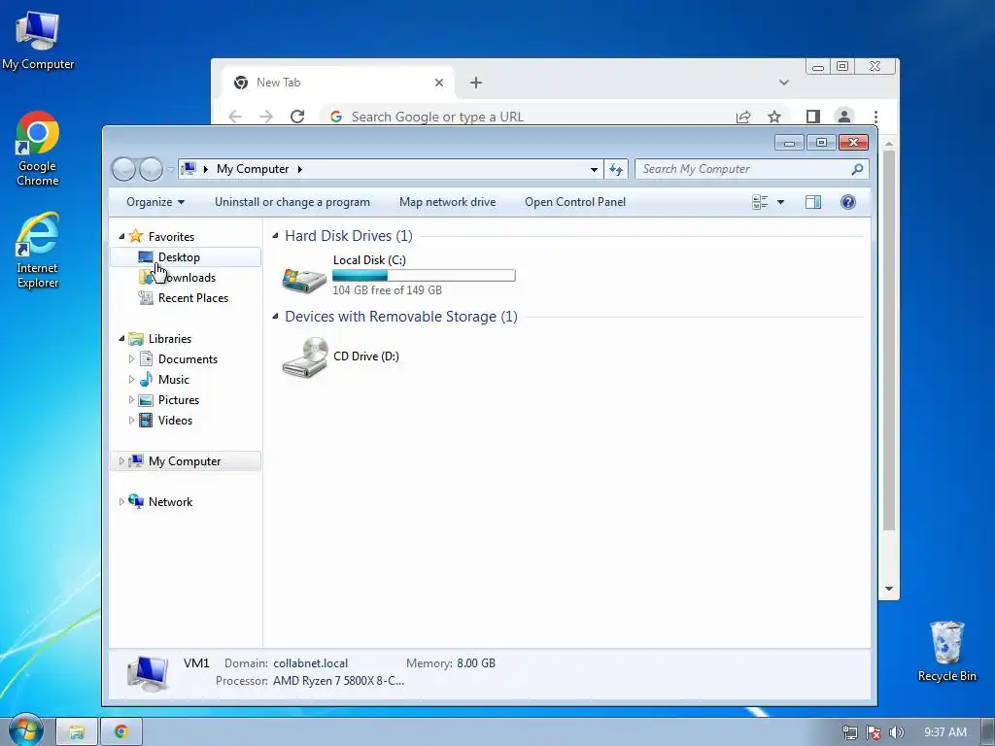Open the Organize menu
This screenshot has width=995, height=746.
click(155, 202)
